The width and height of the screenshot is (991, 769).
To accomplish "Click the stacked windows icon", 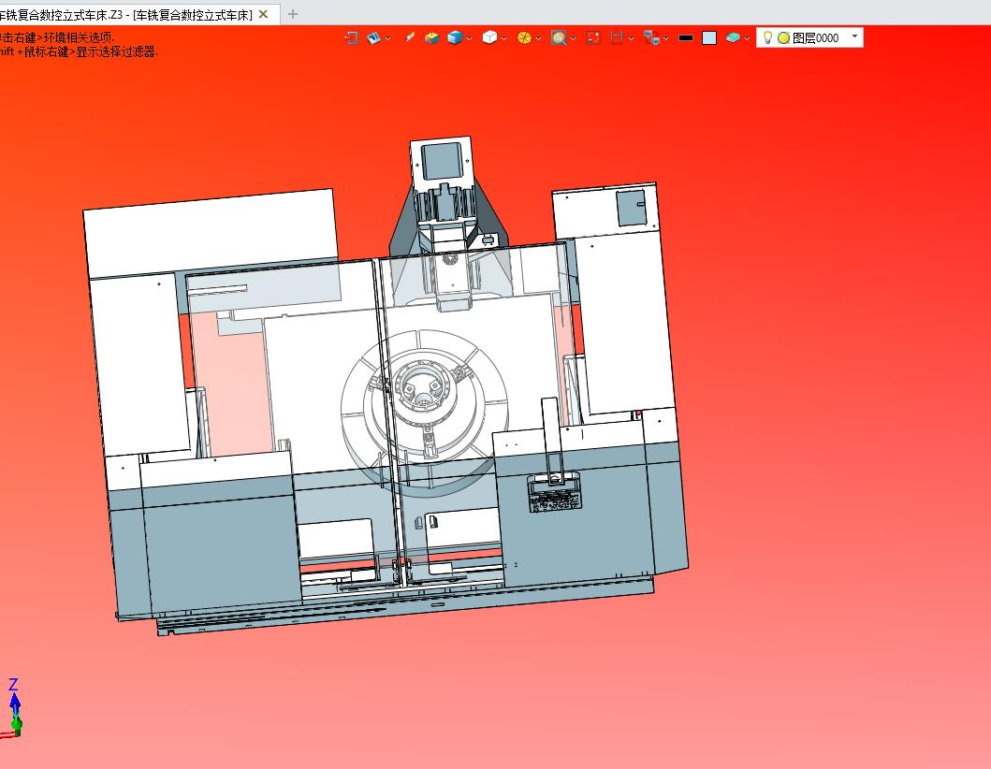I will click(x=651, y=38).
